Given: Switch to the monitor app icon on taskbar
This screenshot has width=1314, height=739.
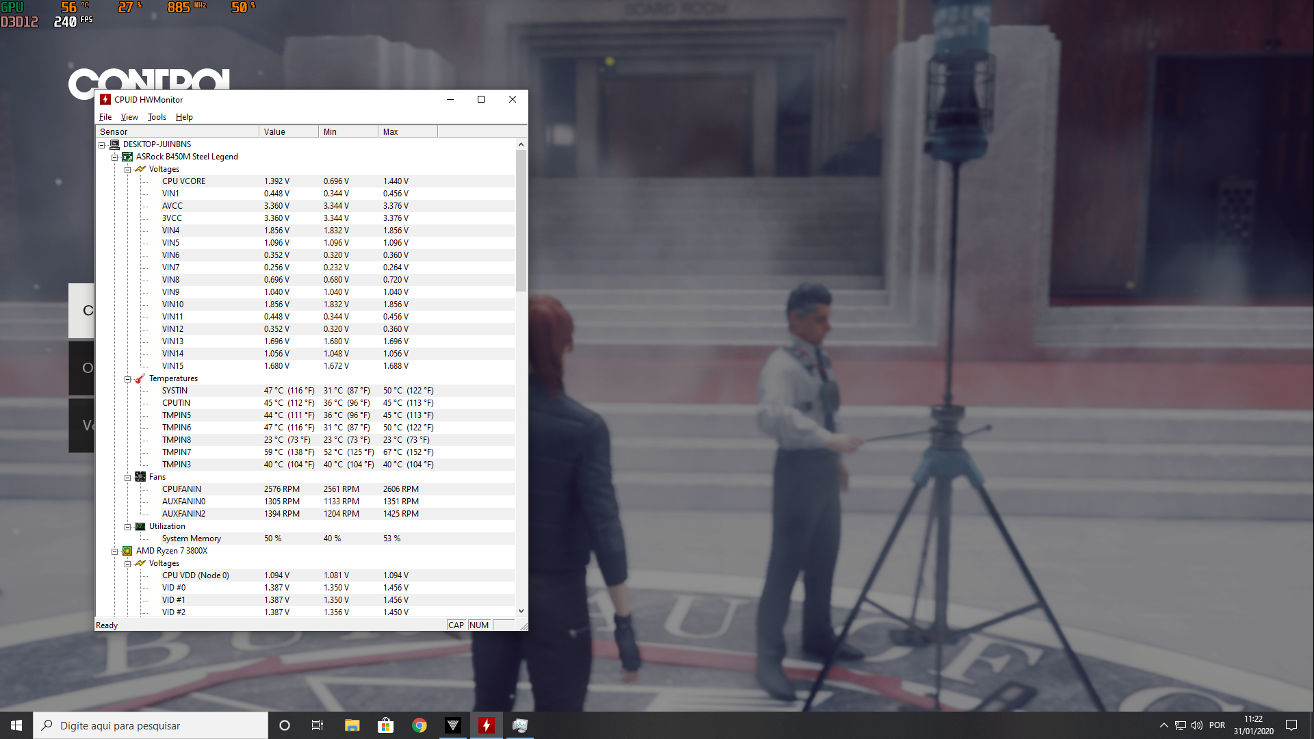Looking at the screenshot, I should tap(520, 725).
